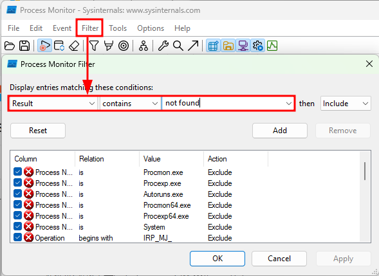
Task: Click the Clear eraser toolbar icon
Action: coord(74,46)
